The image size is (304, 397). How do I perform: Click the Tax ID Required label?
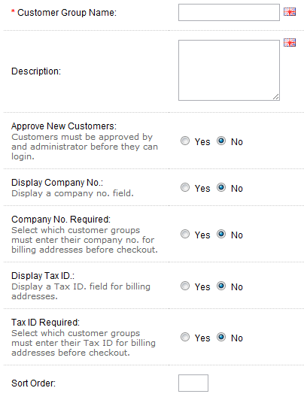46,323
